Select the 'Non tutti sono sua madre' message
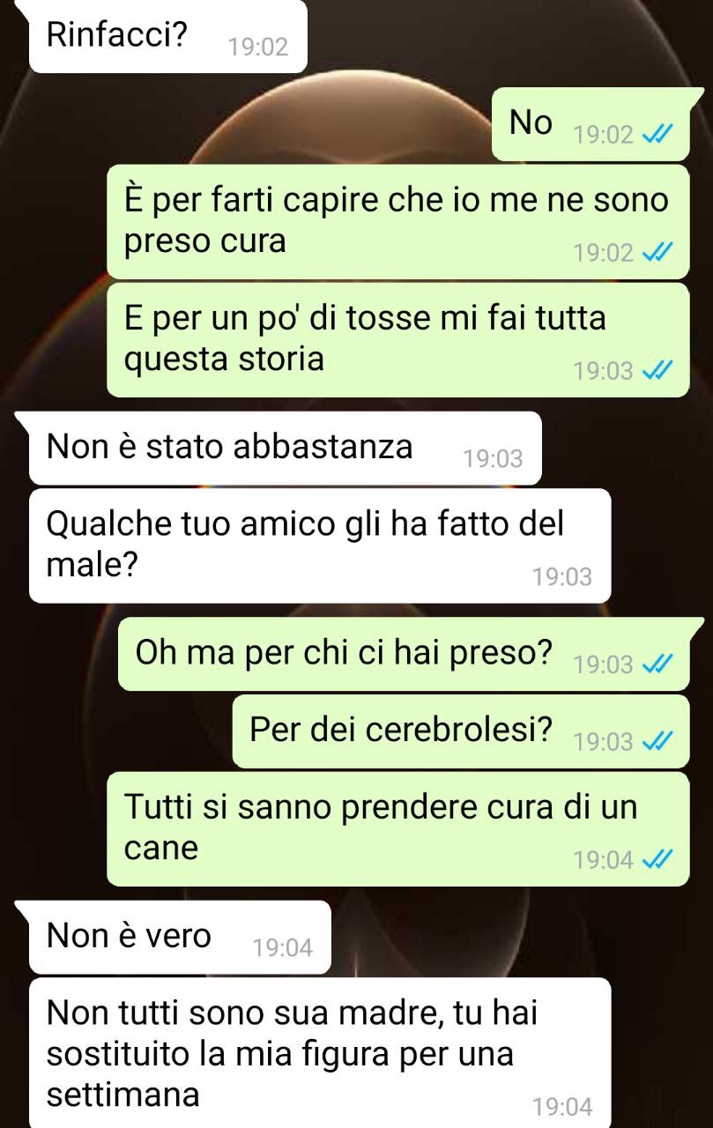 pyautogui.click(x=320, y=1053)
